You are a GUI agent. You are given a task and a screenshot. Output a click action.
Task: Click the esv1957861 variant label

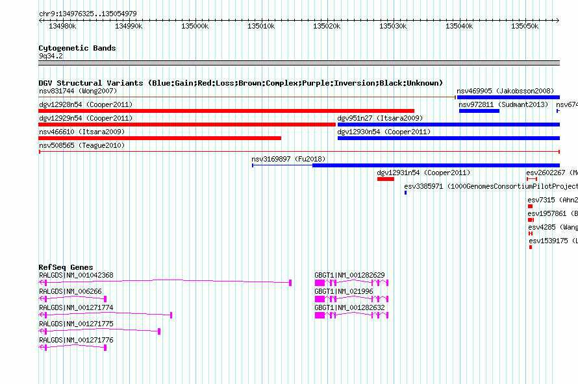tap(553, 213)
